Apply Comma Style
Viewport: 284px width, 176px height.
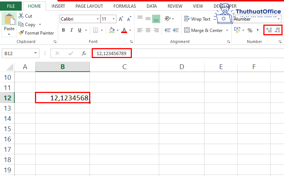point(257,30)
